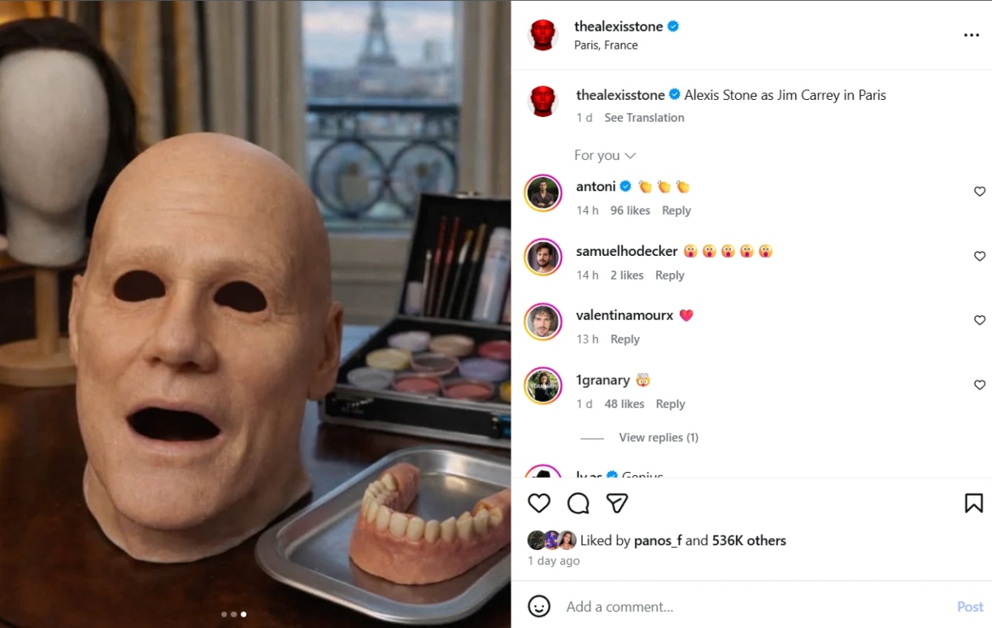The height and width of the screenshot is (628, 992).
Task: View the 536K others likes list
Action: point(749,540)
